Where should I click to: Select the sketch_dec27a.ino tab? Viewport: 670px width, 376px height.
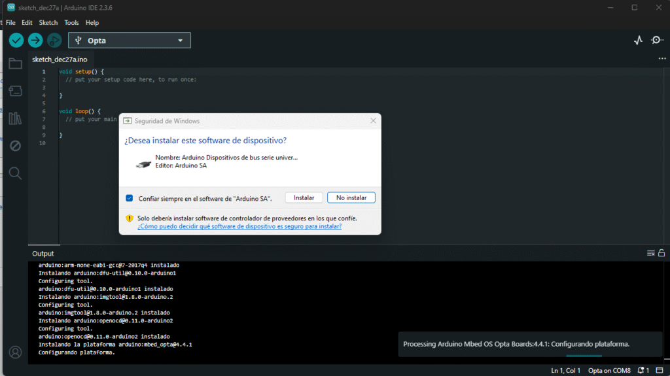coord(60,60)
